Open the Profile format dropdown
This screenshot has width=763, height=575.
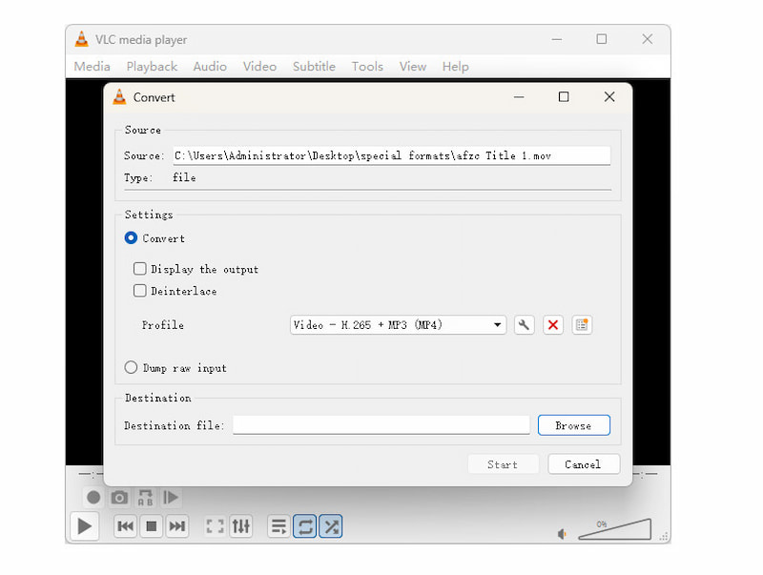pyautogui.click(x=497, y=325)
